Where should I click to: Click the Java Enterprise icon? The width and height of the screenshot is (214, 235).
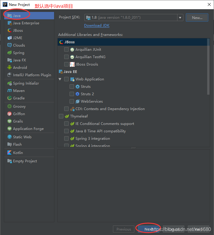tap(10, 23)
